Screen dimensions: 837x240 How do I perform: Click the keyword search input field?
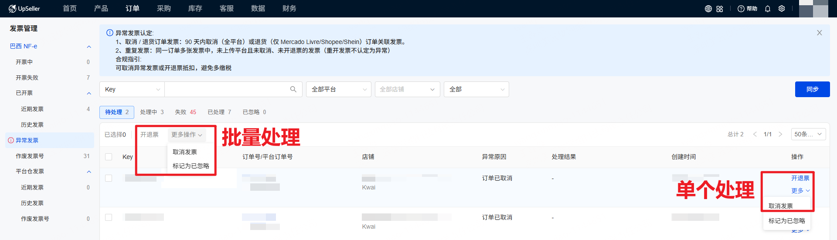coord(226,89)
